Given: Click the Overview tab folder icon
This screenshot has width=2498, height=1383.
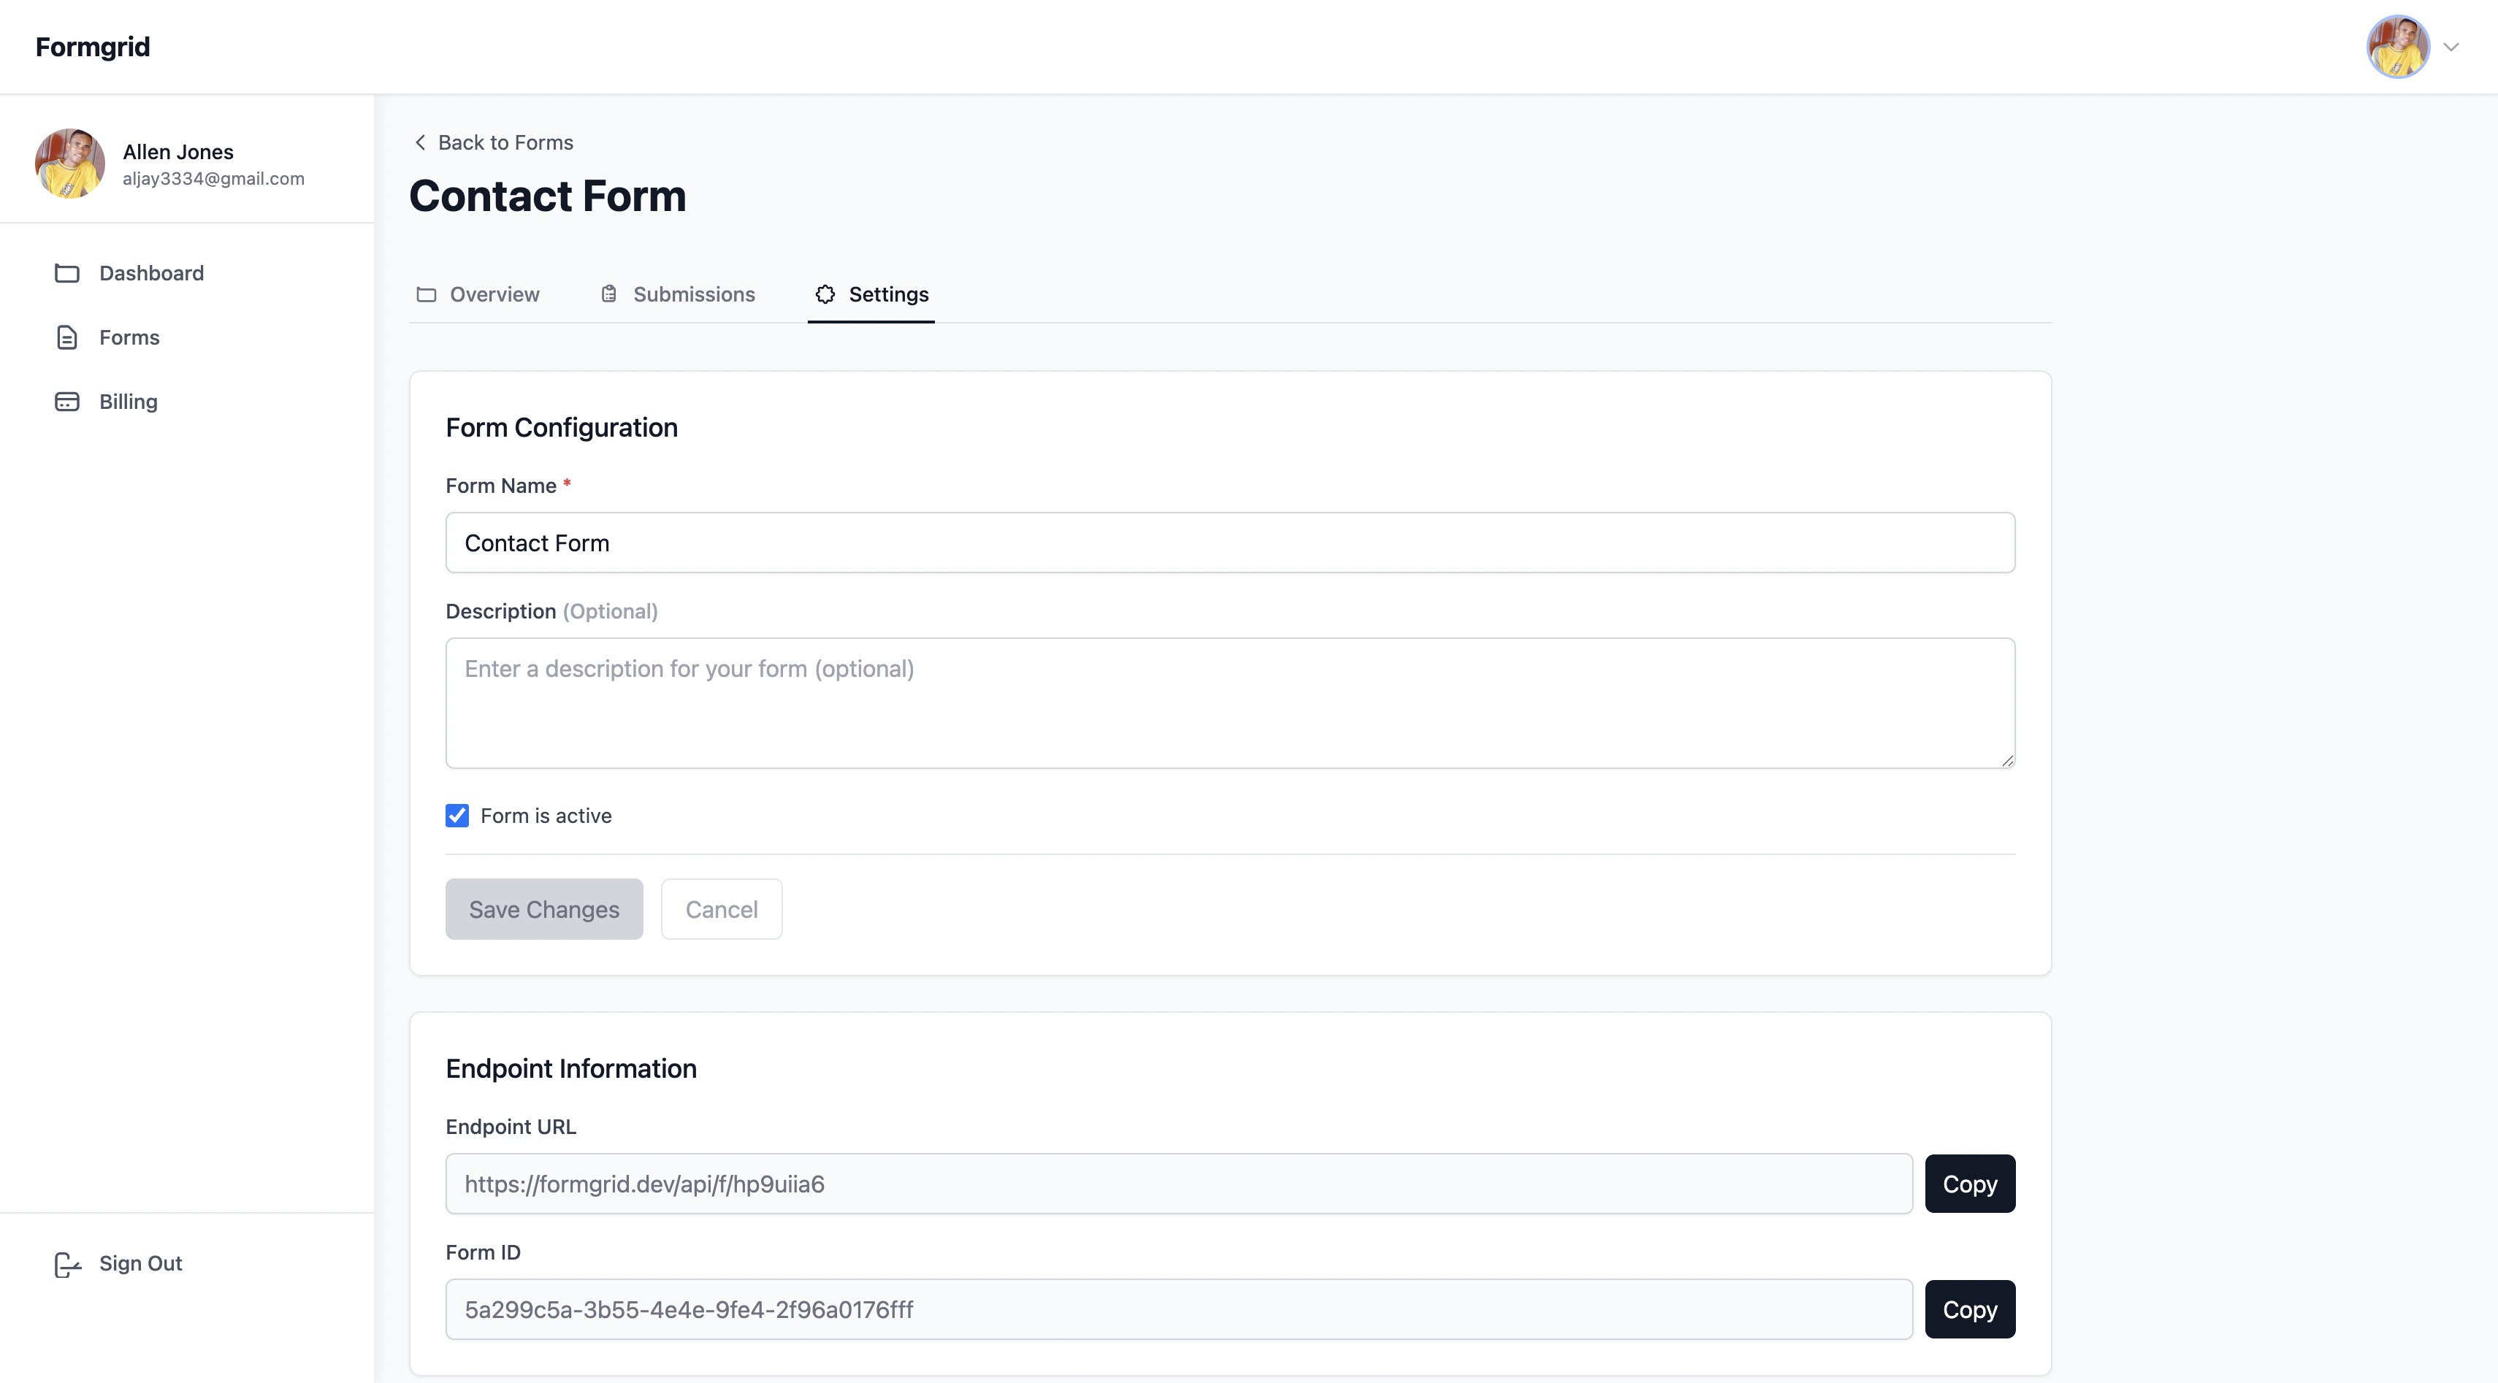Looking at the screenshot, I should (x=426, y=294).
